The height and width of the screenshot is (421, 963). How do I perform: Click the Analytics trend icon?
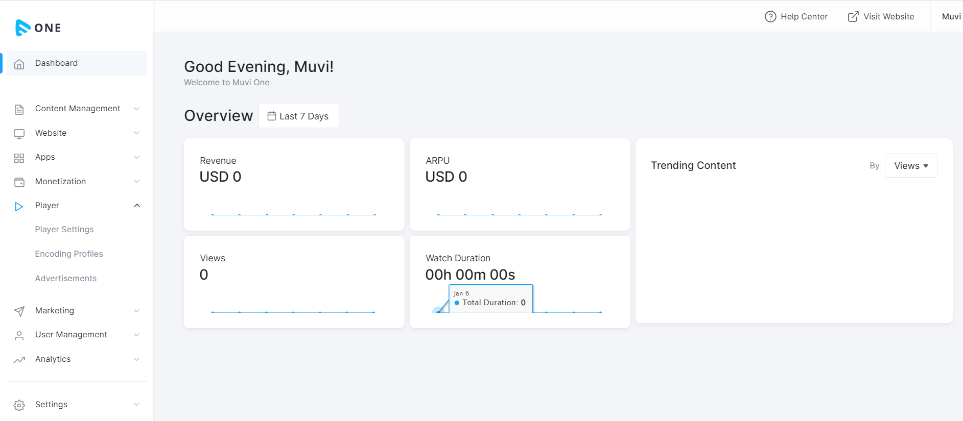(19, 359)
